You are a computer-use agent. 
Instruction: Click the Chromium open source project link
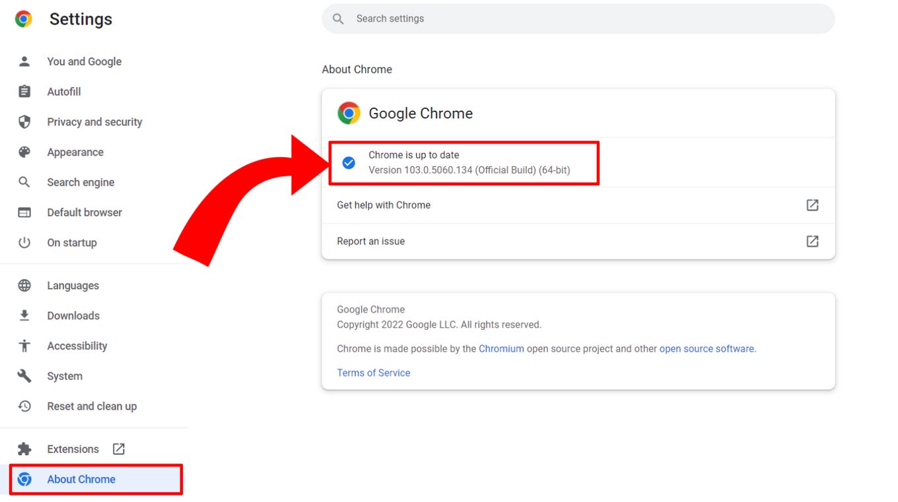(x=502, y=348)
